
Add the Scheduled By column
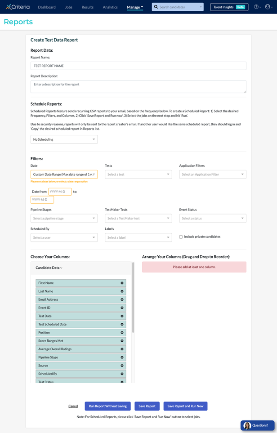122,374
